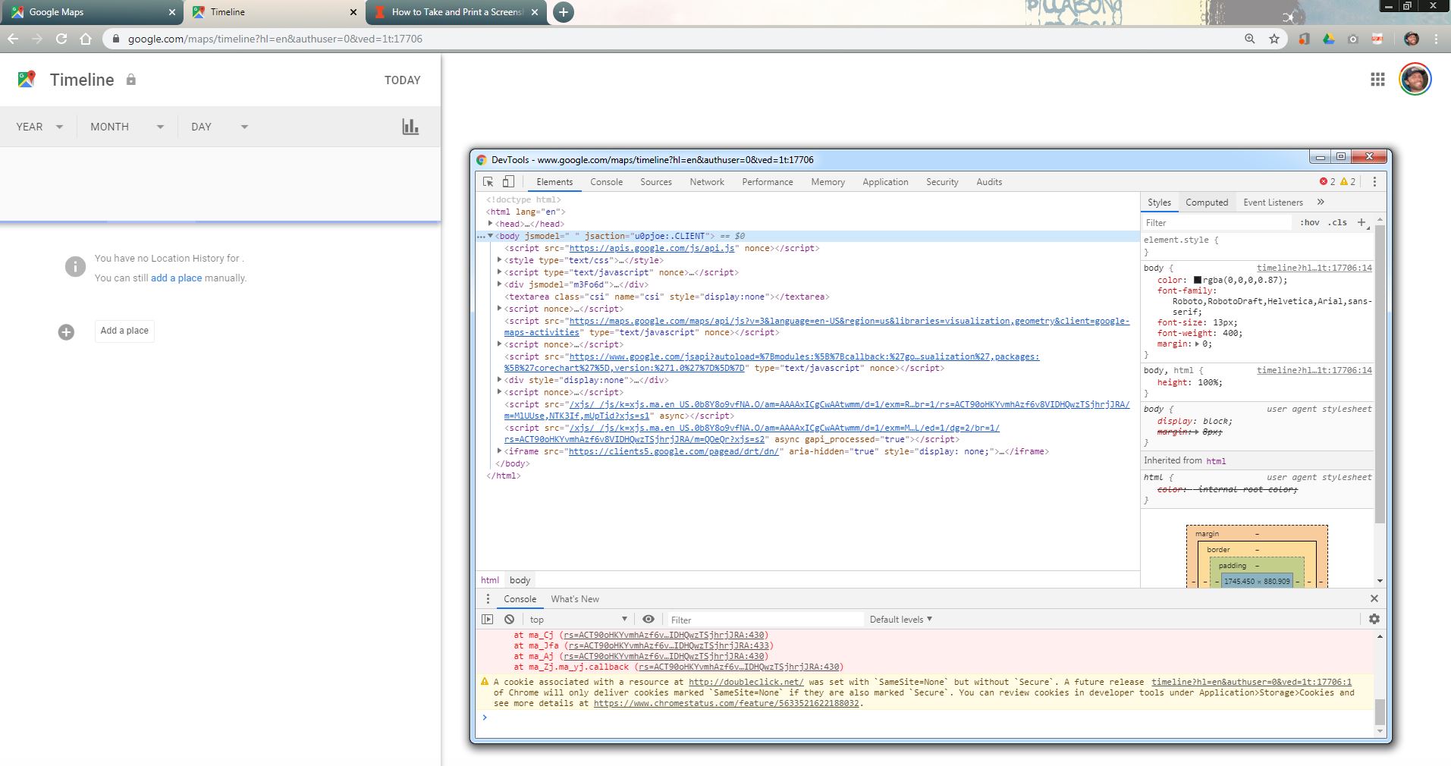
Task: Click the Google Drive extension icon
Action: pos(1329,39)
